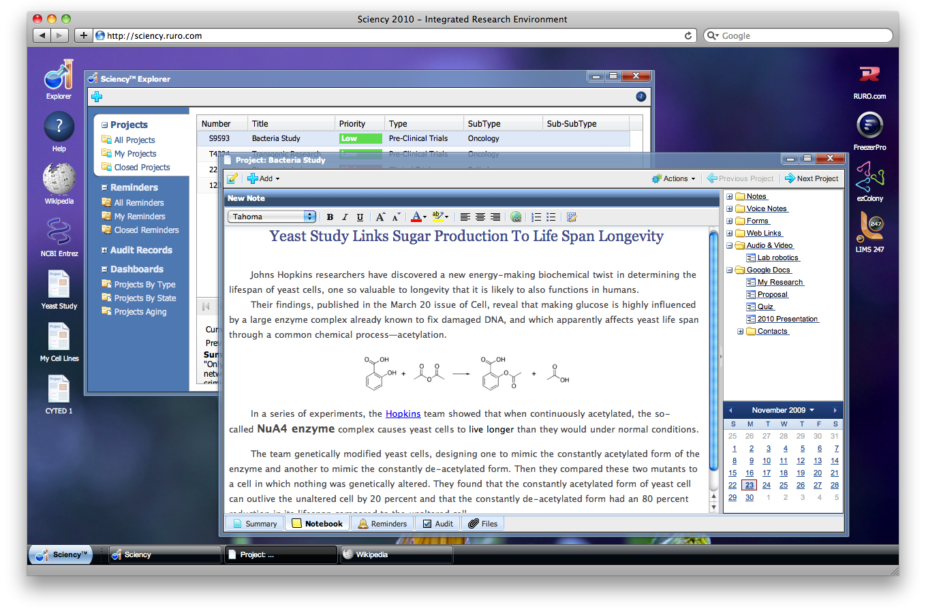Screen dimensions: 926x613
Task: Open the Reminders tab
Action: point(382,524)
